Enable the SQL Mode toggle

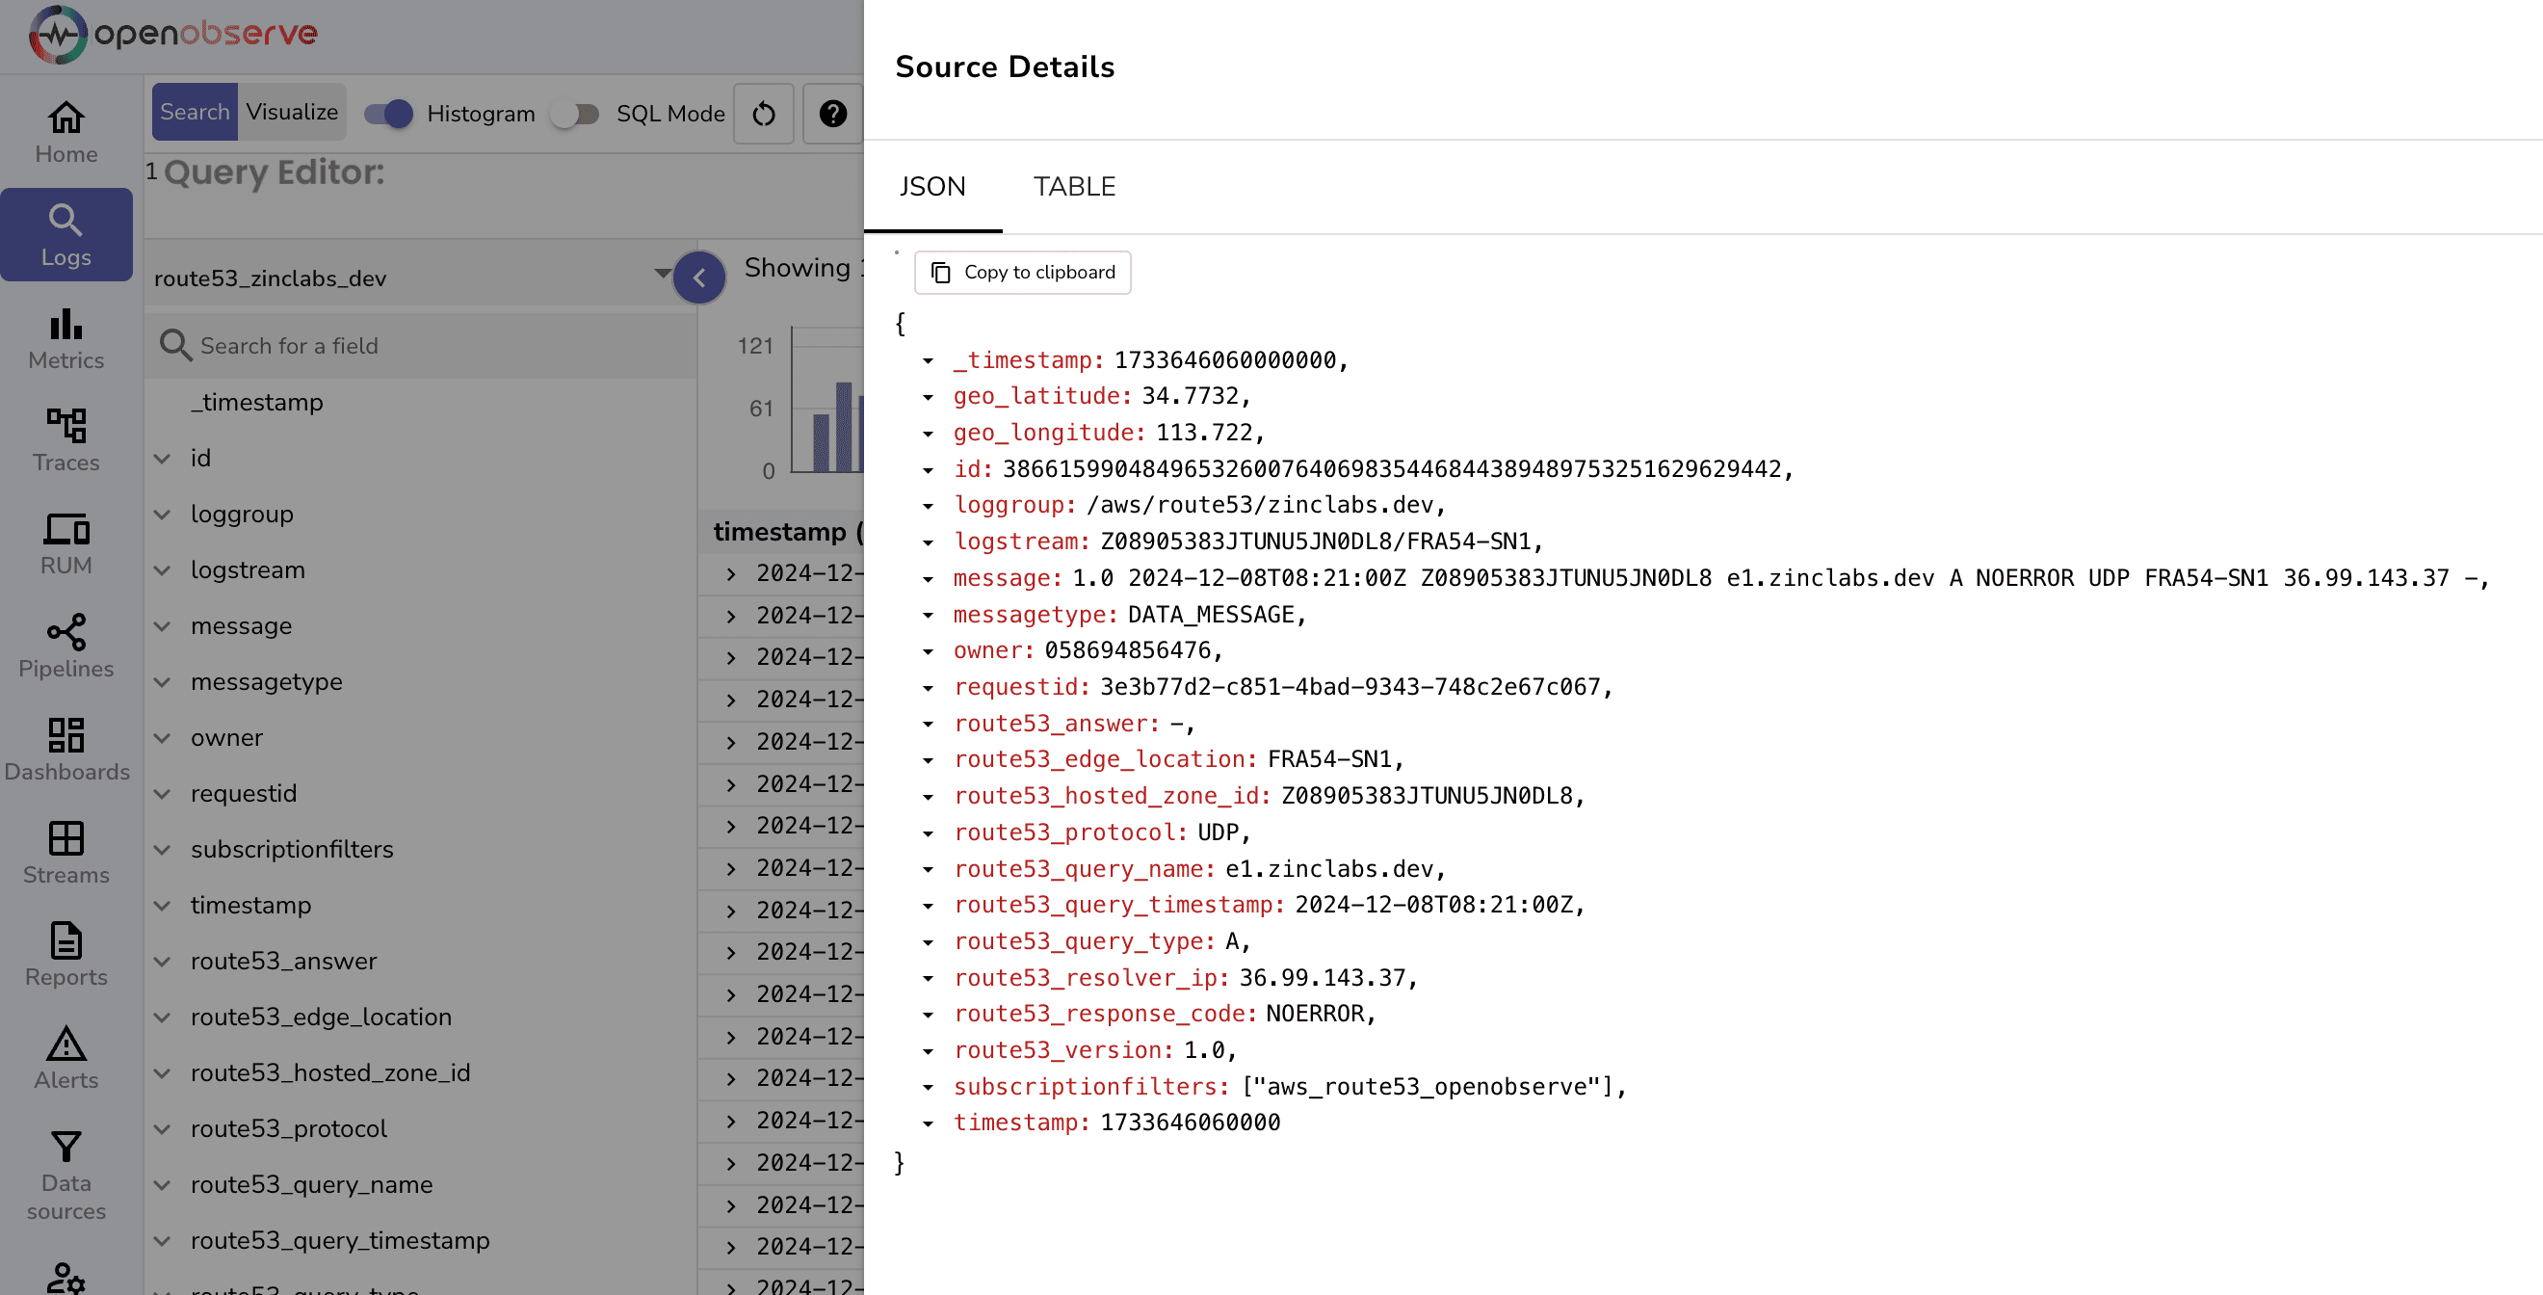tap(575, 114)
